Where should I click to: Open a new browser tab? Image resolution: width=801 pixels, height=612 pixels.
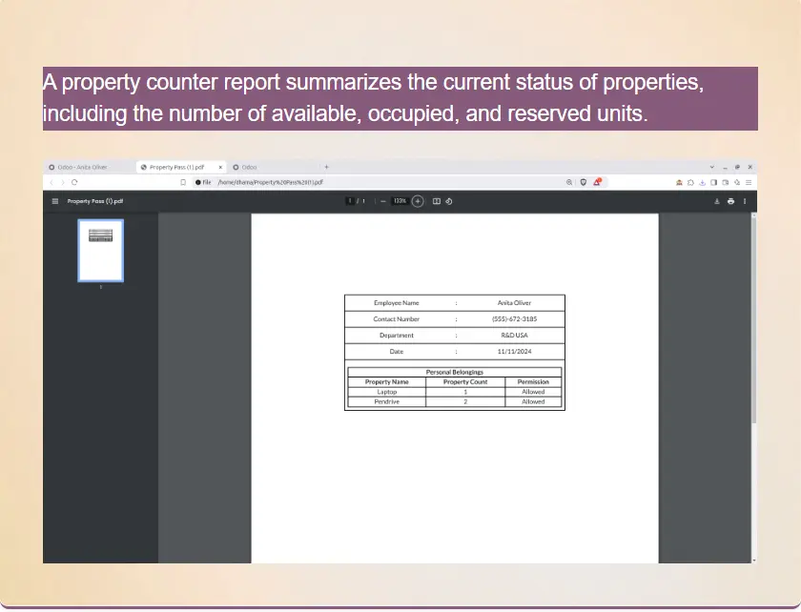click(x=326, y=167)
